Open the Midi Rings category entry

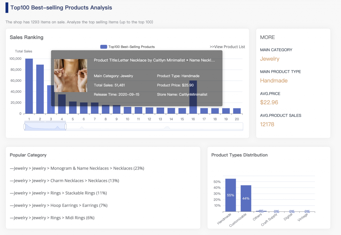pos(52,218)
